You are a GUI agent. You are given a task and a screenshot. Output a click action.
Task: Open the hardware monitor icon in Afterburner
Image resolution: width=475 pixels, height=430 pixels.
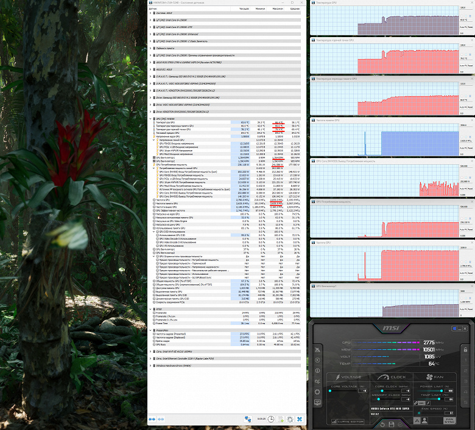pyautogui.click(x=317, y=402)
